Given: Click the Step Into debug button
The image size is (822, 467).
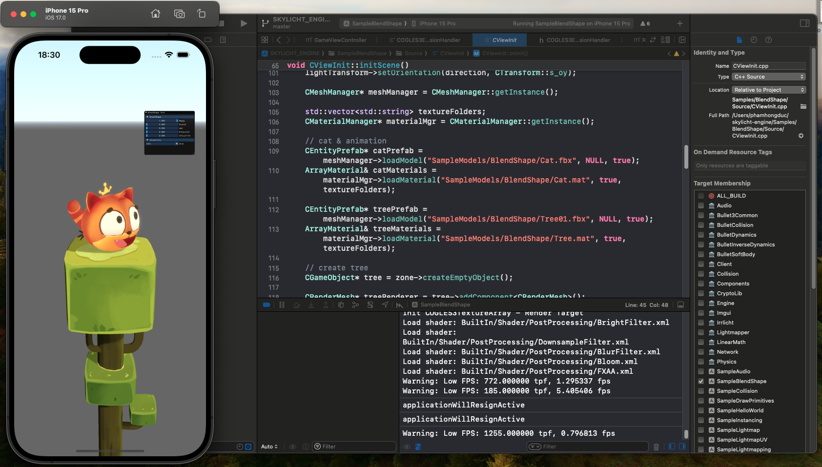Looking at the screenshot, I should coord(311,305).
